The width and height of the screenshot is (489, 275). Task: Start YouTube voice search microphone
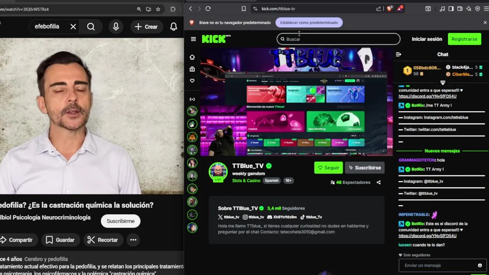[x=116, y=26]
